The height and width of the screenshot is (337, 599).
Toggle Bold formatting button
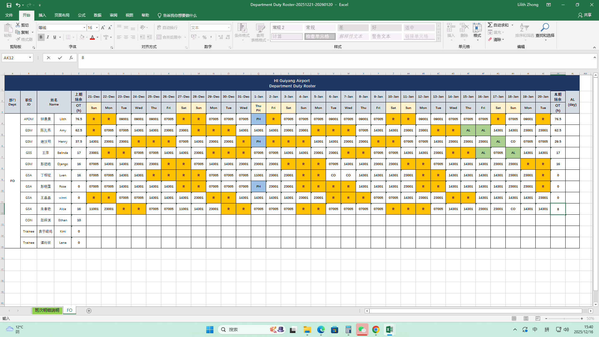coord(41,37)
